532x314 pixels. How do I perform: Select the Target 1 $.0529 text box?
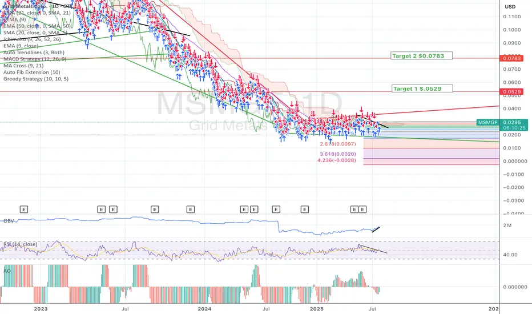[421, 88]
